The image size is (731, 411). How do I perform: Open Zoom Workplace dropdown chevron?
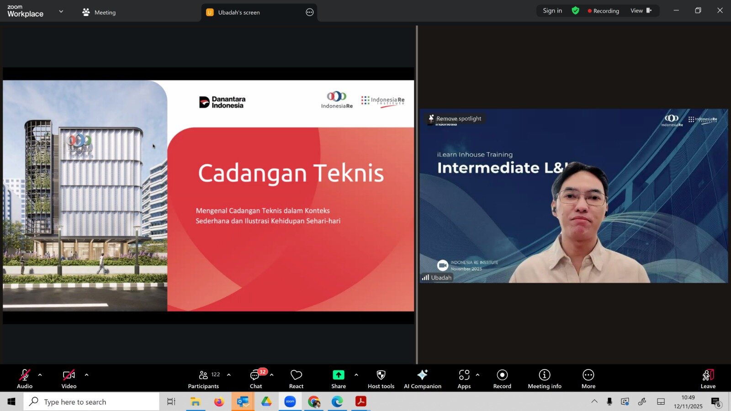click(61, 11)
